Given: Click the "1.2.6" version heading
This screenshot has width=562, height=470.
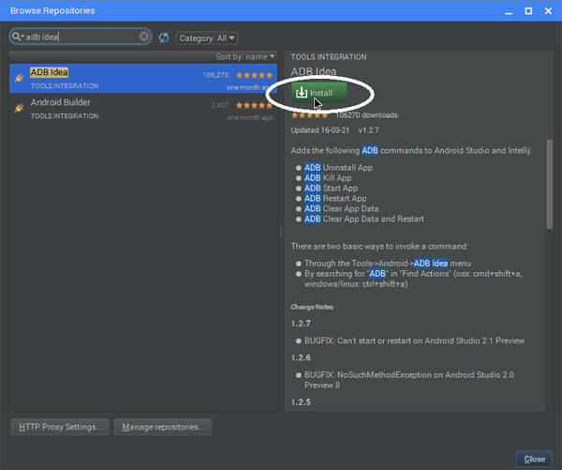Looking at the screenshot, I should point(301,357).
